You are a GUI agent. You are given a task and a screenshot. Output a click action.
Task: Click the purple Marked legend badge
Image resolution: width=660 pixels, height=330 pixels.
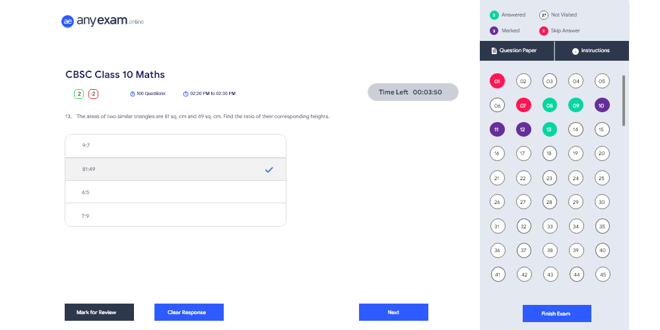[x=494, y=30]
